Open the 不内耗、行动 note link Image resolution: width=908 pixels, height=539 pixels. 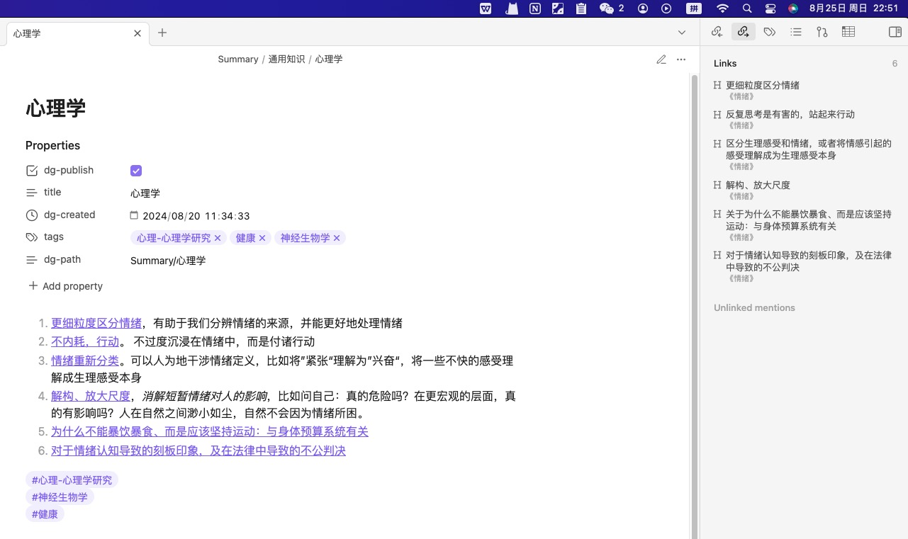tap(85, 342)
